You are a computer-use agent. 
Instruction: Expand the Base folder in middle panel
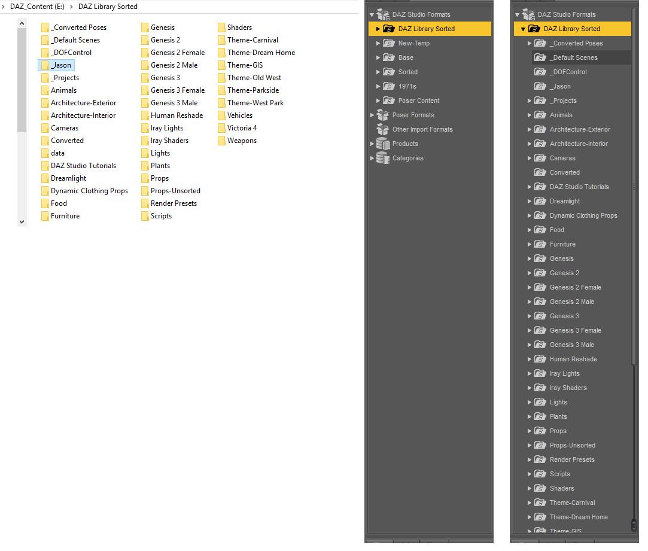tap(378, 57)
